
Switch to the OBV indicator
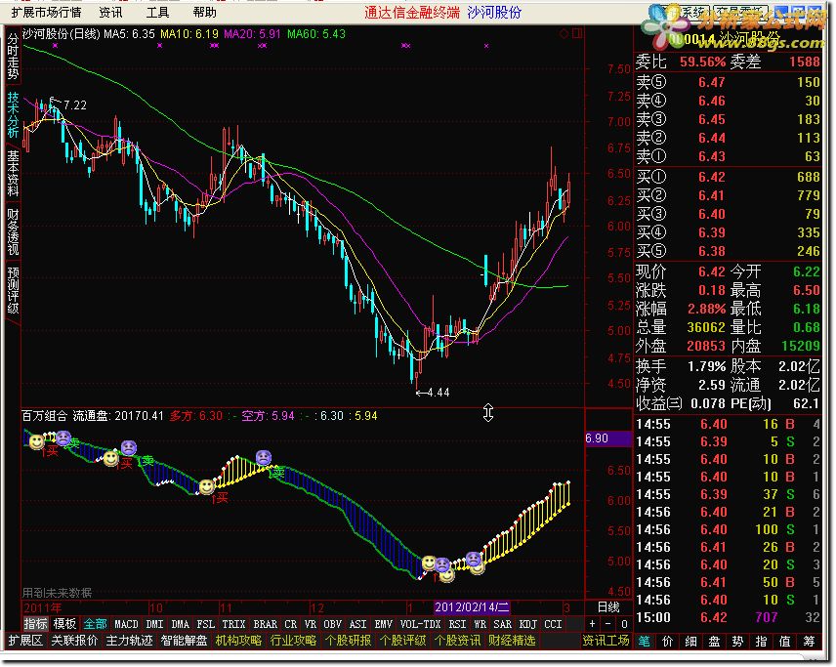[332, 624]
